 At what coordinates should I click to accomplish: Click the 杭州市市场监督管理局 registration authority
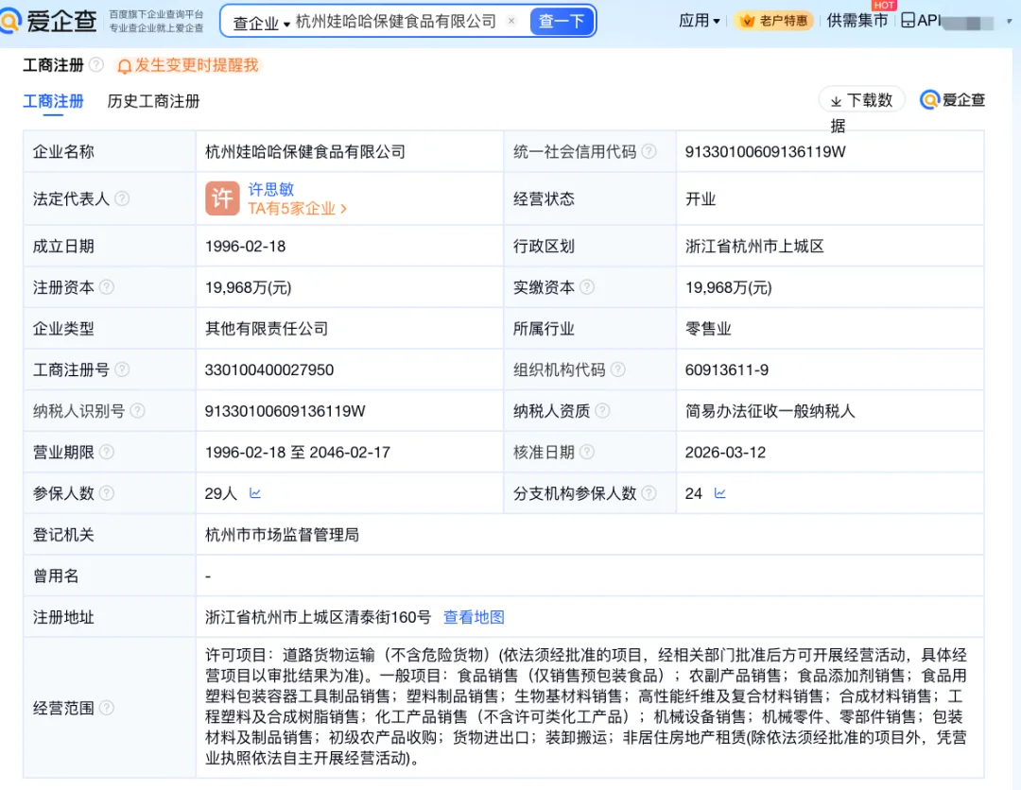click(282, 535)
